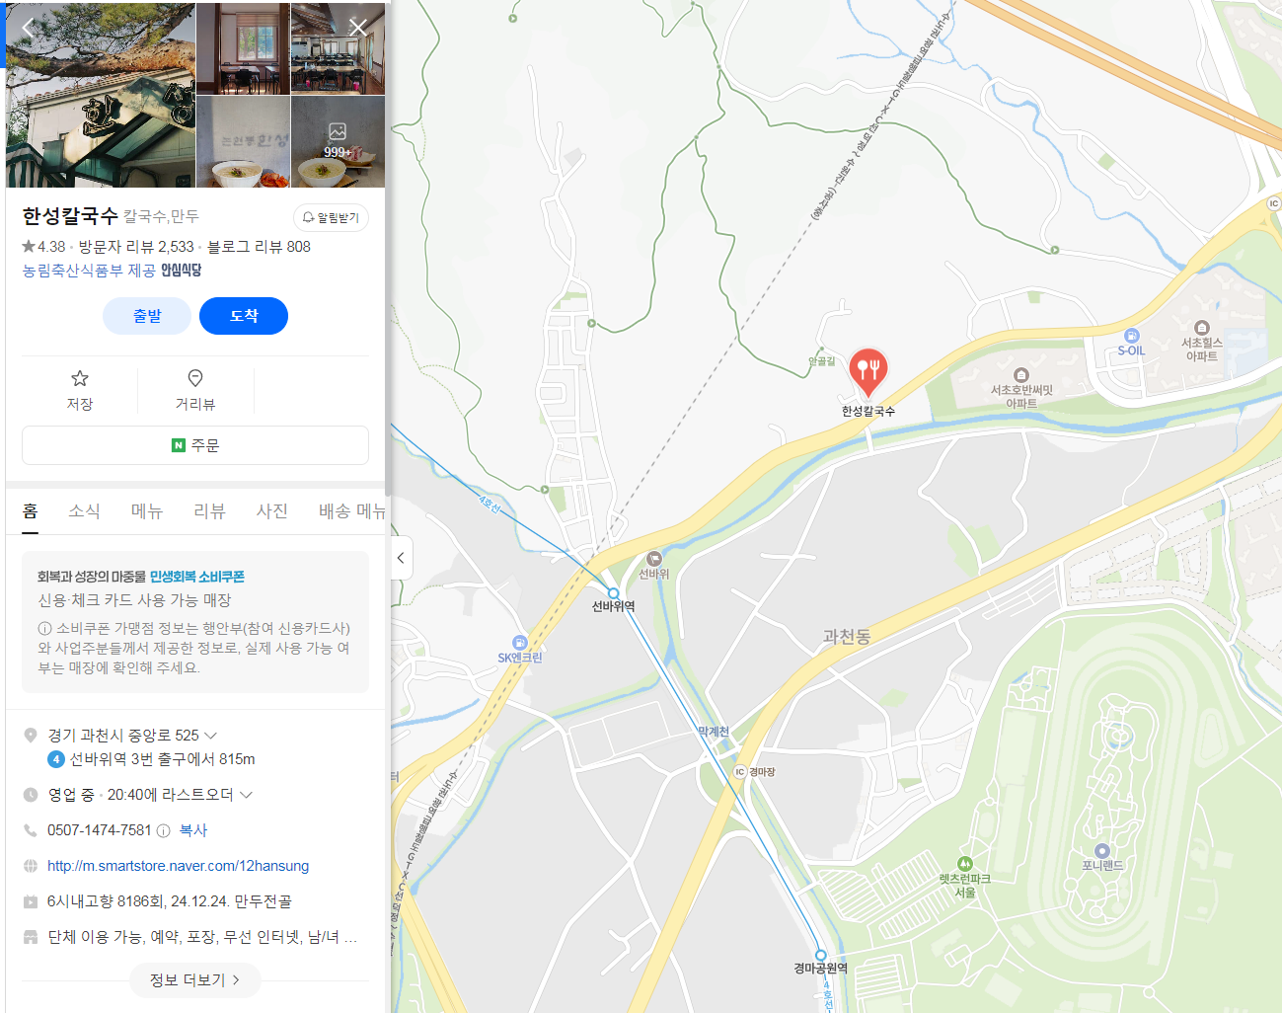Image resolution: width=1282 pixels, height=1013 pixels.
Task: Collapse the side panel with arrow handle
Action: pos(401,558)
